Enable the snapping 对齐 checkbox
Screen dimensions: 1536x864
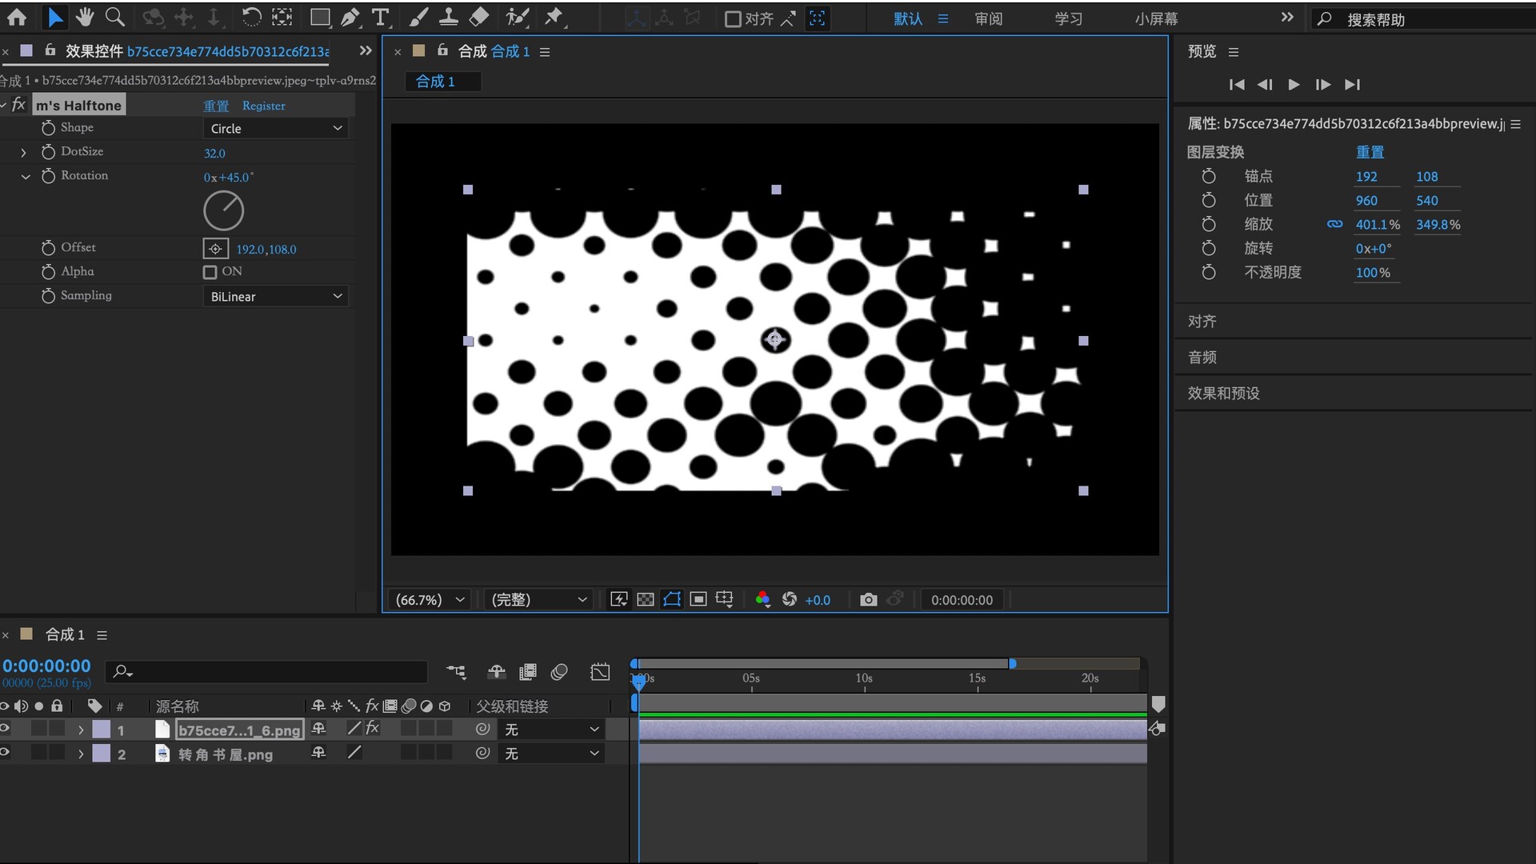click(x=733, y=19)
